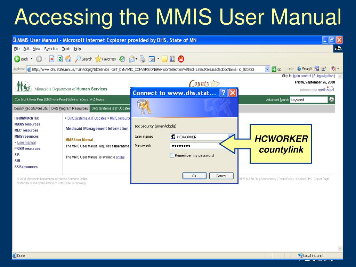Viewport: 356px width, 267px height.
Task: Click the page vertical scrollbar down arrow
Action: (x=340, y=248)
